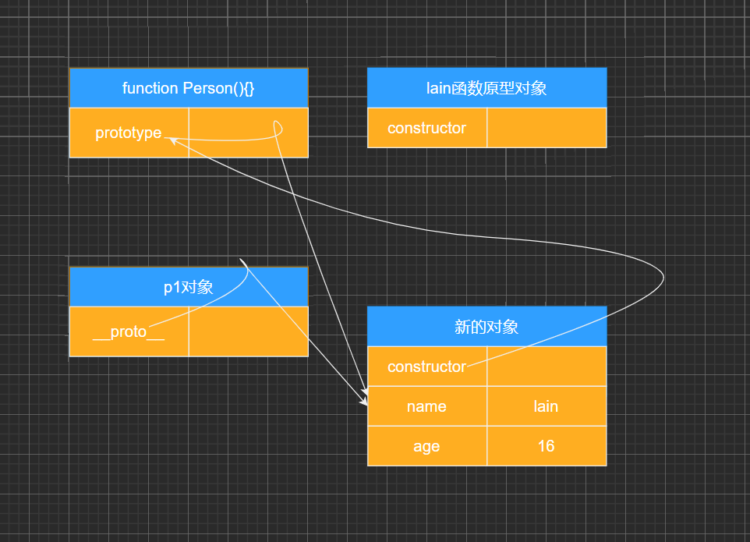Click the "__proto__" cell in p1对象
This screenshot has width=750, height=542.
[x=129, y=332]
